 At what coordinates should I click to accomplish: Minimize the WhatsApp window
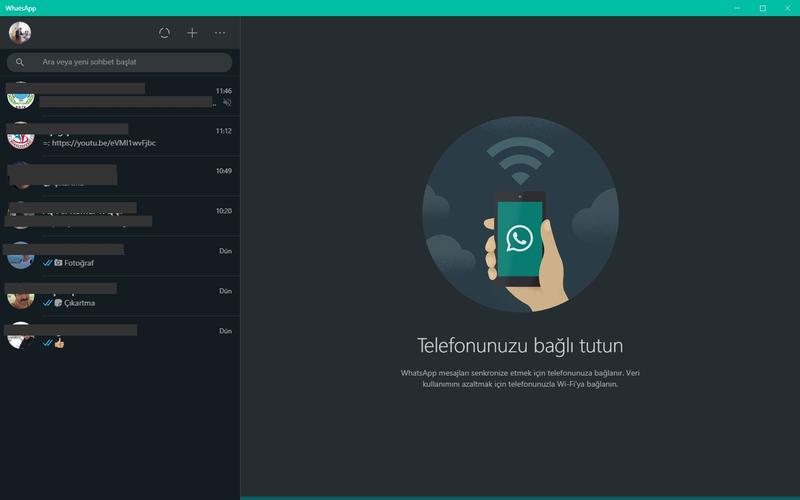[x=737, y=8]
